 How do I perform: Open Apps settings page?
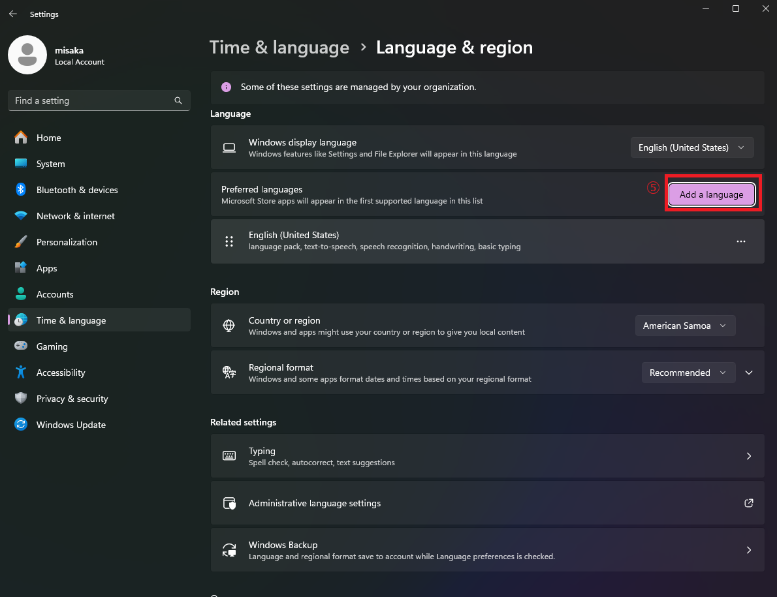[99, 268]
